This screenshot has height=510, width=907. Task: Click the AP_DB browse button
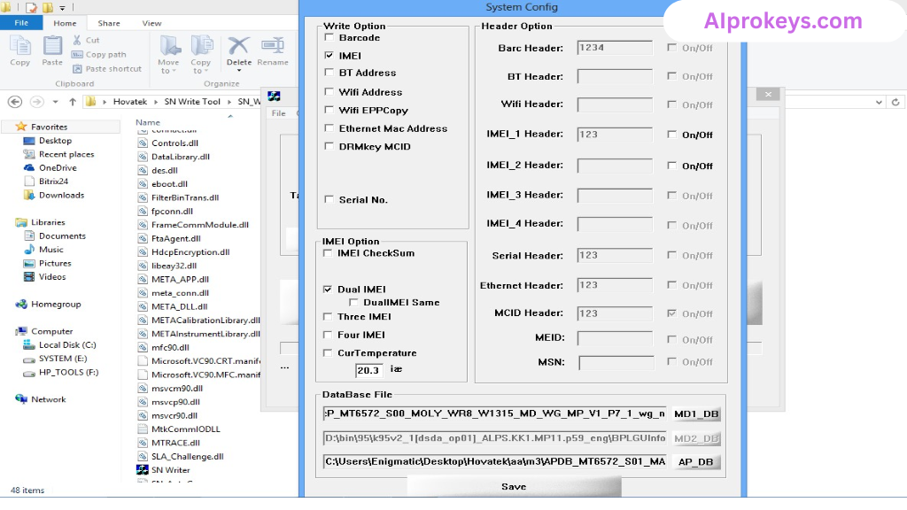[x=696, y=462]
